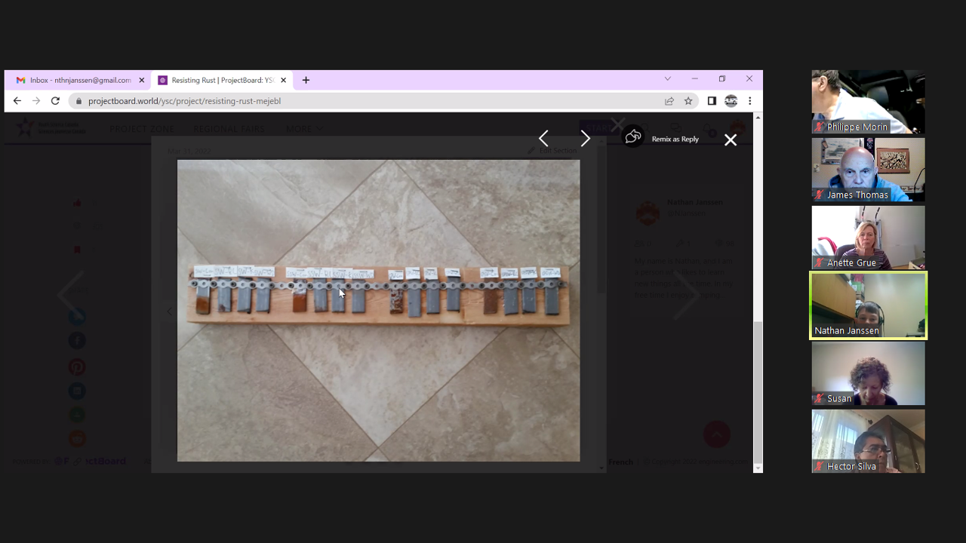Screen dimensions: 966x543
Task: Reload the ProjectBoard page
Action: pyautogui.click(x=55, y=101)
